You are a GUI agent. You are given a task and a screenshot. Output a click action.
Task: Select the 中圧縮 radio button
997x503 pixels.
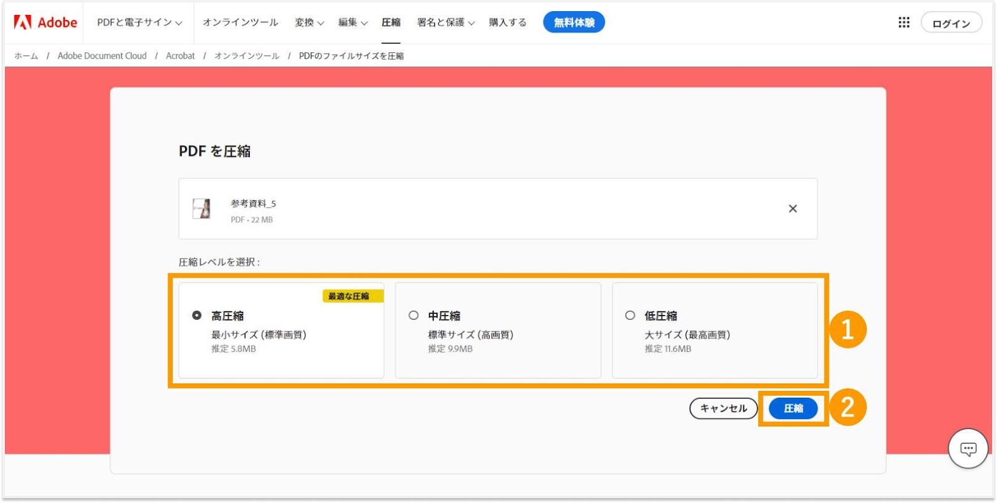click(414, 316)
